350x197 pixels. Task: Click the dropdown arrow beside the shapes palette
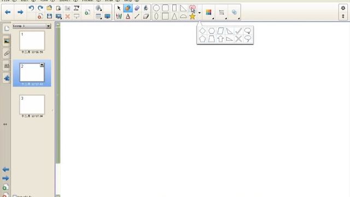[199, 13]
